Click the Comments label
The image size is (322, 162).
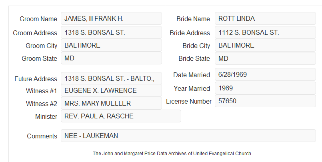42,136
